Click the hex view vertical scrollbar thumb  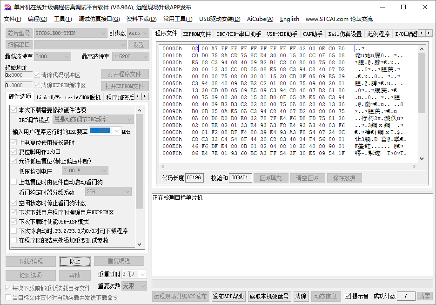[x=422, y=83]
